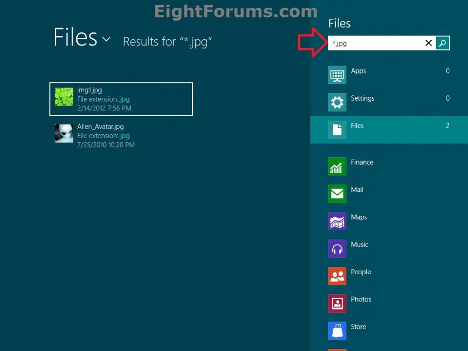Select the Settings gear icon
The image size is (468, 351).
[x=337, y=102]
